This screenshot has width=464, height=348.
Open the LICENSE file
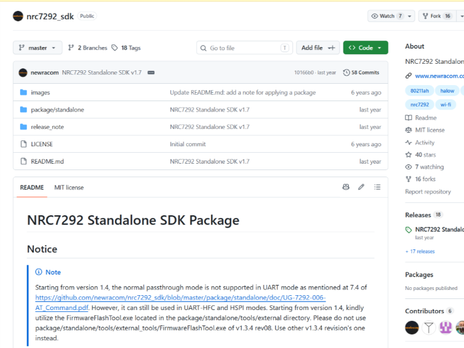click(42, 144)
